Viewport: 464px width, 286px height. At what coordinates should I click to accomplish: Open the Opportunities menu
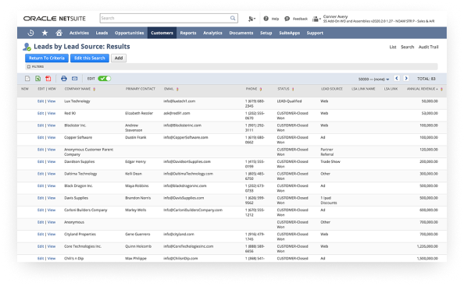pos(130,33)
